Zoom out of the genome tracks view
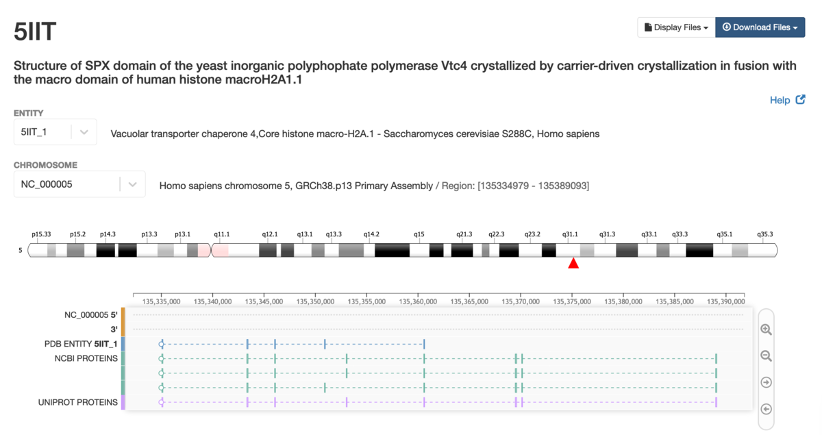Image resolution: width=822 pixels, height=435 pixels. [766, 356]
